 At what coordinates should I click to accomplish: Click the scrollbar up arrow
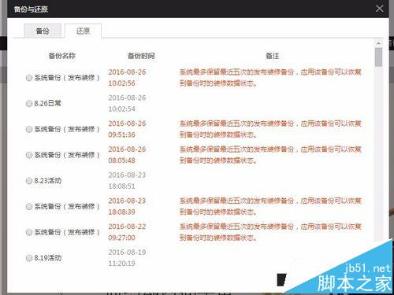[x=378, y=43]
